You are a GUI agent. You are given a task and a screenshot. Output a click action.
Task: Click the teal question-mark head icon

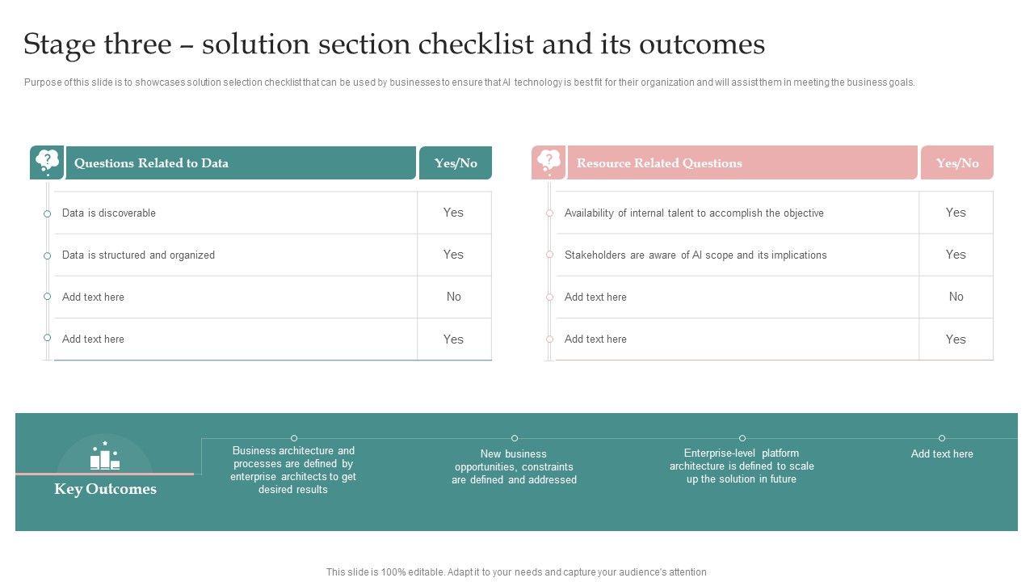tap(47, 162)
